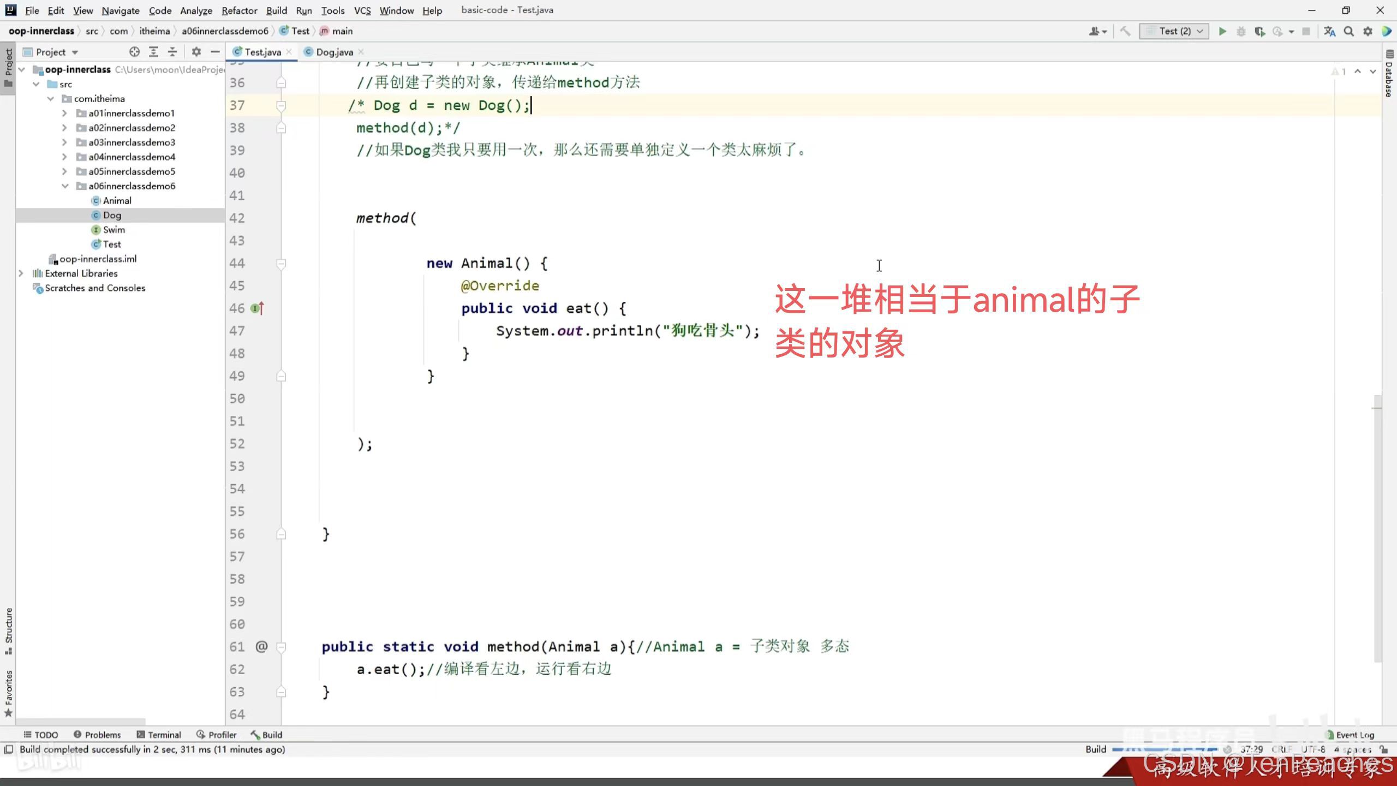This screenshot has width=1397, height=786.
Task: Click the Debug bug icon
Action: coord(1241,32)
